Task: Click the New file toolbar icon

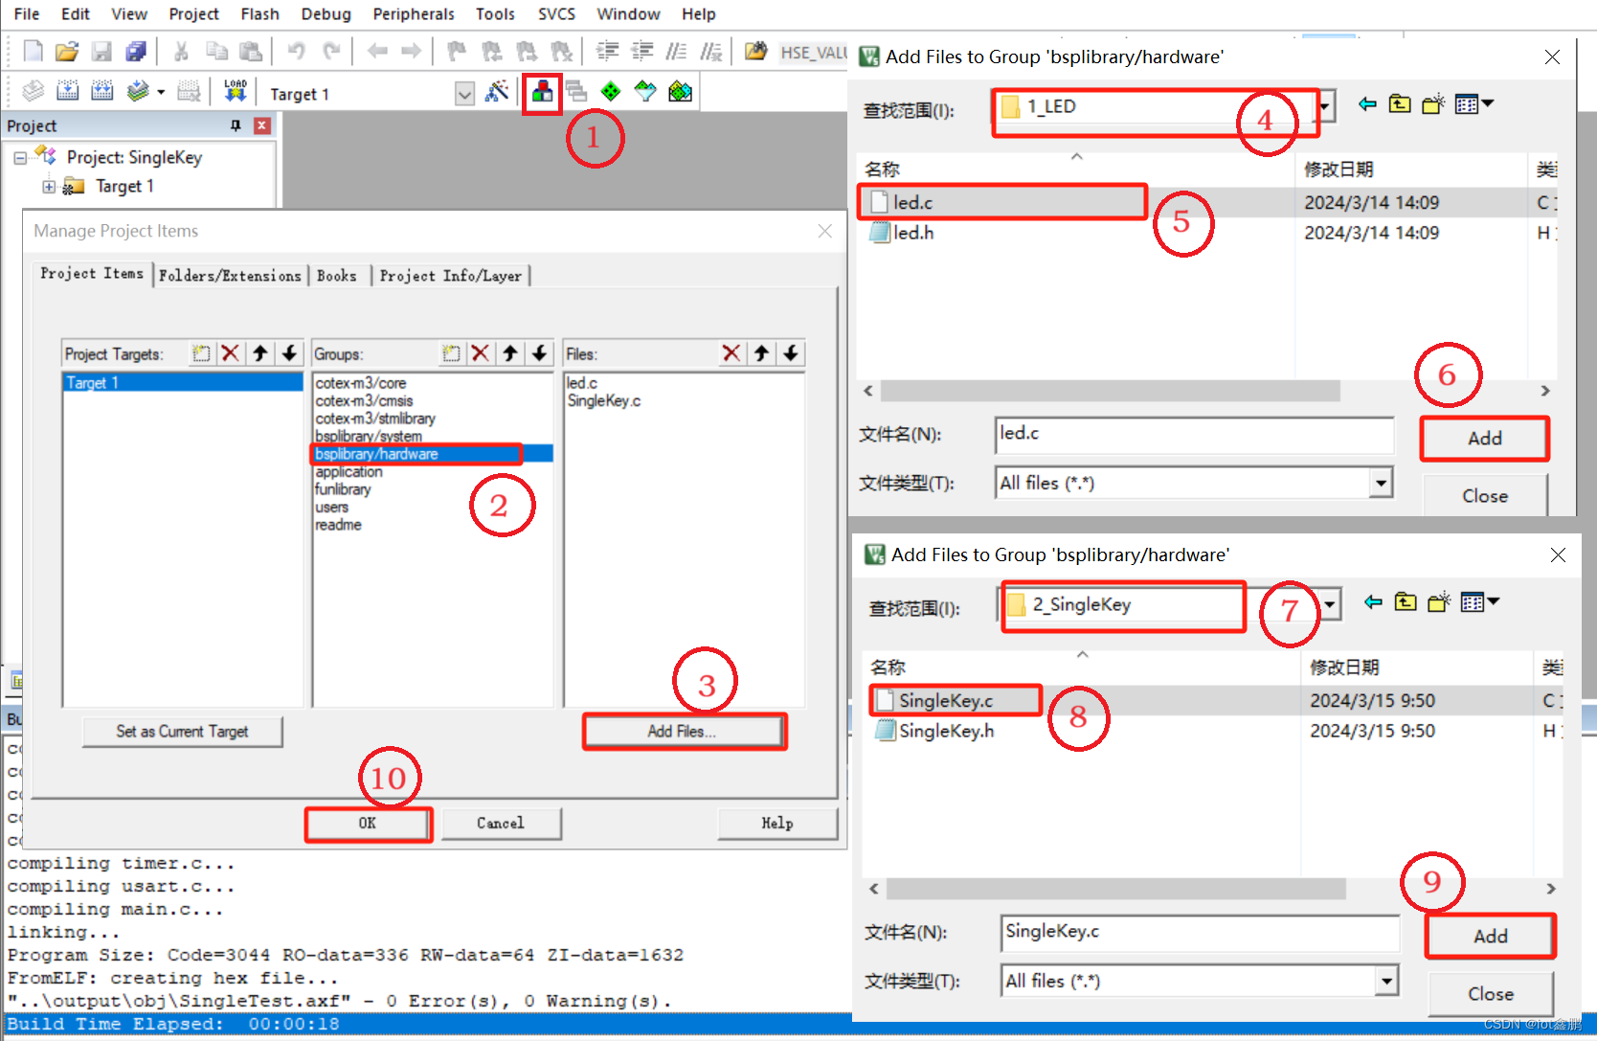Action: click(33, 52)
